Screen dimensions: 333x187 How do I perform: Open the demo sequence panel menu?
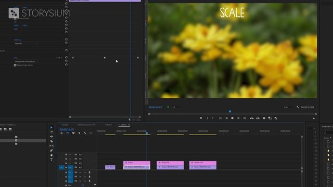pos(129,125)
